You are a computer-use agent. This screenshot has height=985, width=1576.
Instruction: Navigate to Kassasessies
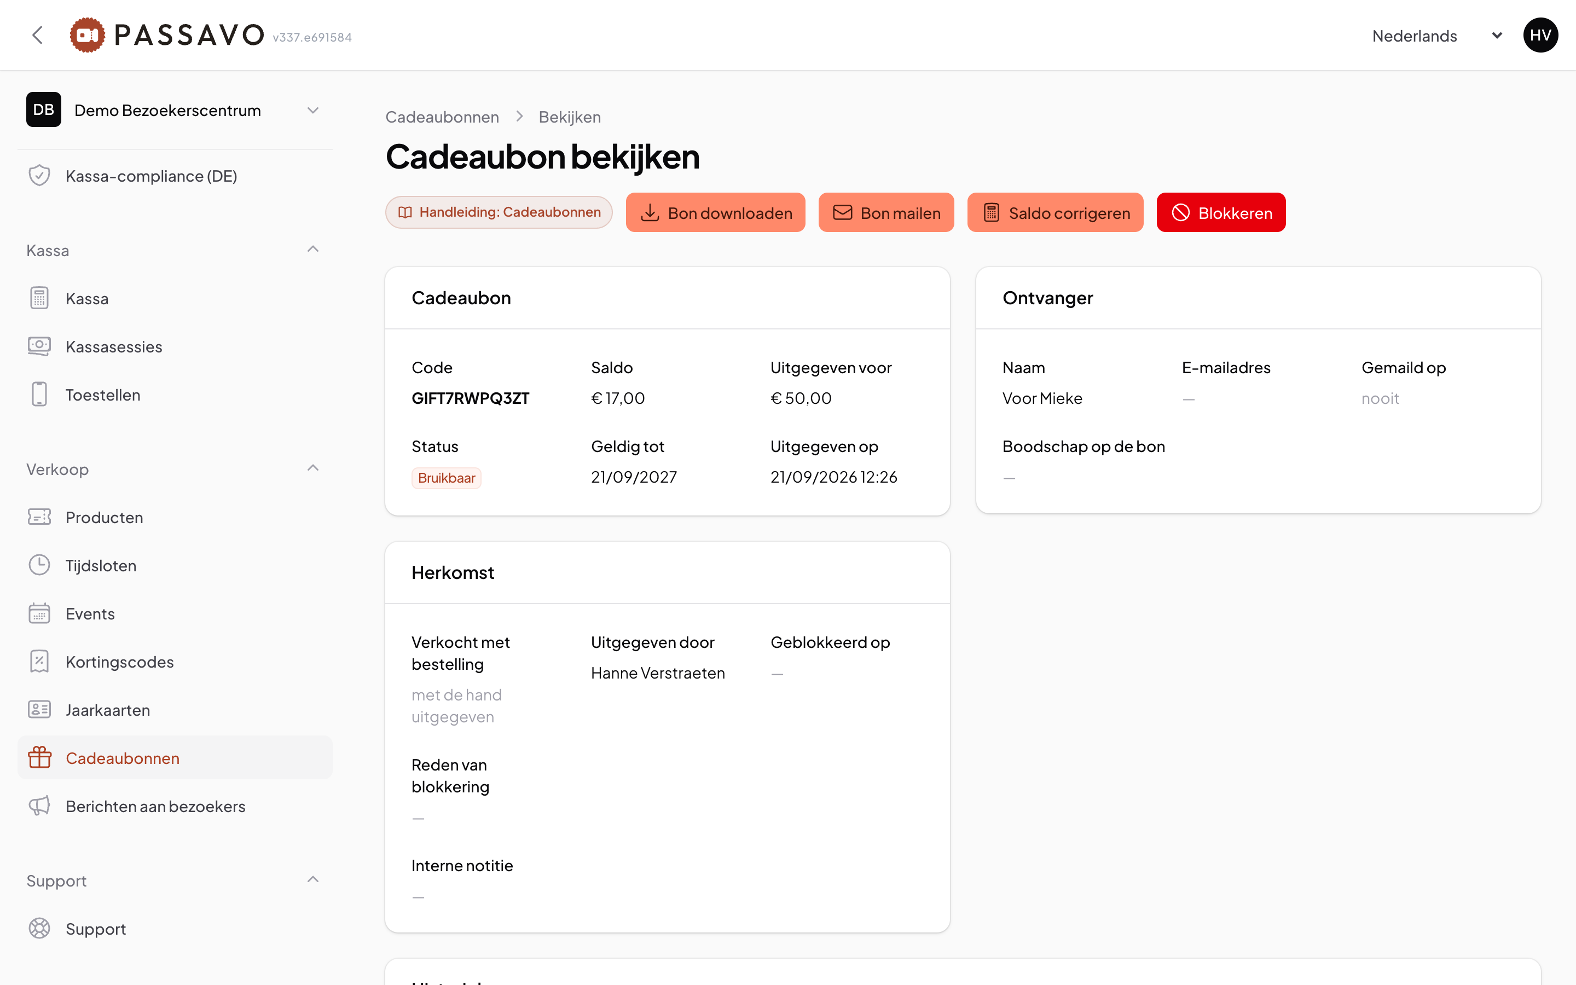coord(175,346)
